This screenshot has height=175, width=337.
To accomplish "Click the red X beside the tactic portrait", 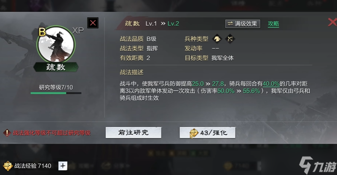I will [x=93, y=23].
